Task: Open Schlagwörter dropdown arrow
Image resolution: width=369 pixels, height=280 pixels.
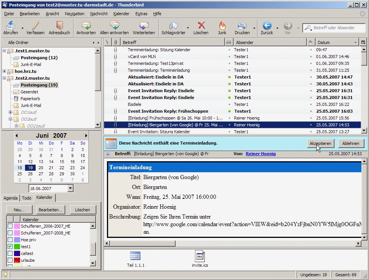Action: tap(188, 28)
